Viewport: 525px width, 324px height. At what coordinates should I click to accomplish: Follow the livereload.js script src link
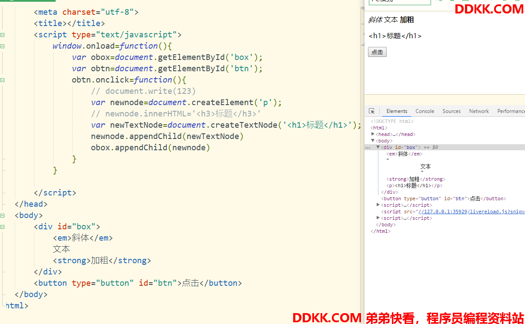point(471,212)
